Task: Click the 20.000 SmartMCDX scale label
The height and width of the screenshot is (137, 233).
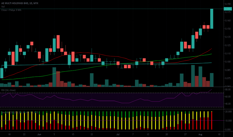Action: click(x=228, y=112)
